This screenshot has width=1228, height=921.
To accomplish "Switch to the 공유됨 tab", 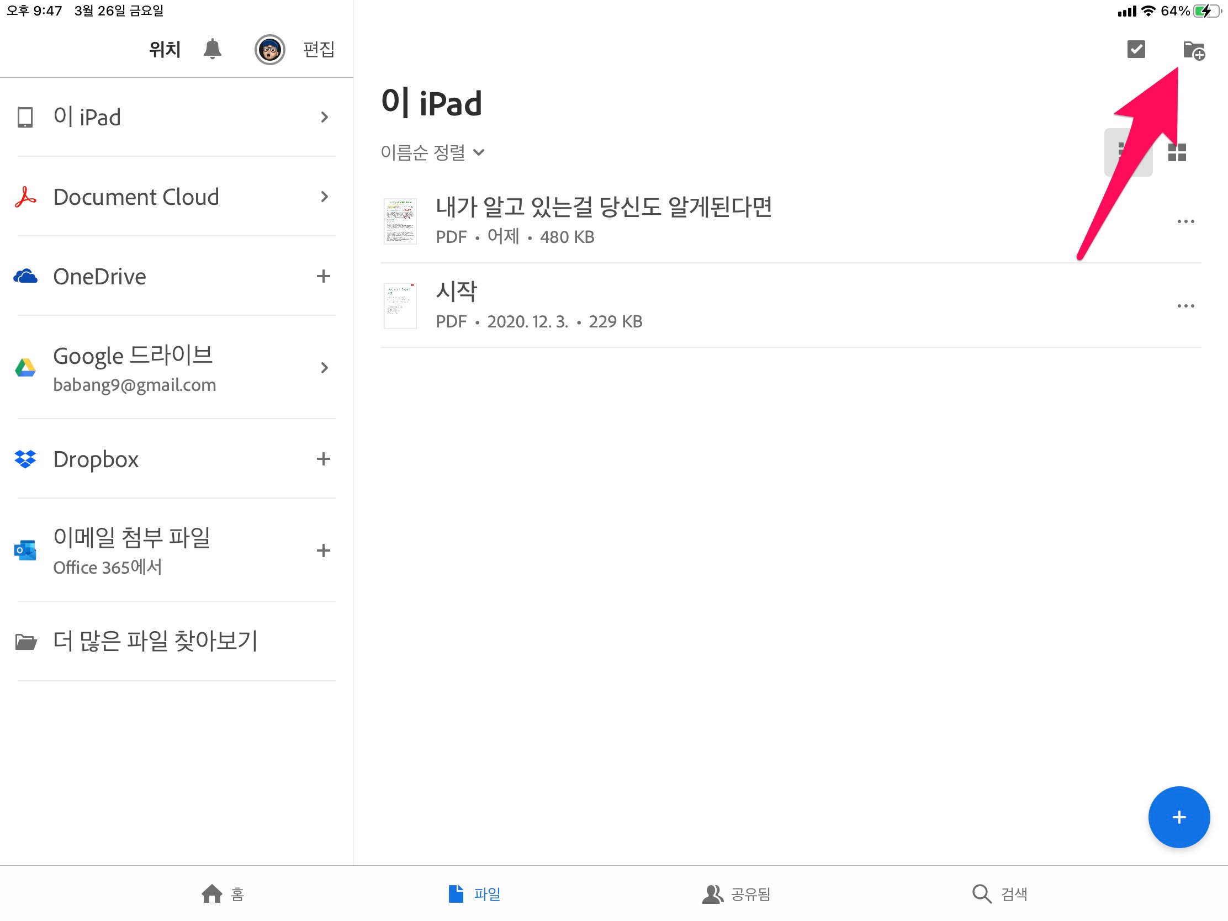I will tap(736, 894).
